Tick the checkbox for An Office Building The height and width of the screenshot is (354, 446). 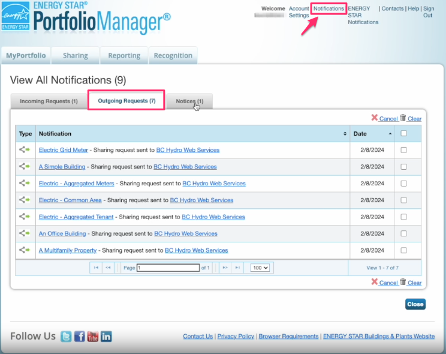[x=403, y=233]
